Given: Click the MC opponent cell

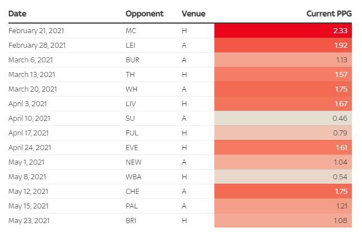Looking at the screenshot, I should pyautogui.click(x=131, y=31).
